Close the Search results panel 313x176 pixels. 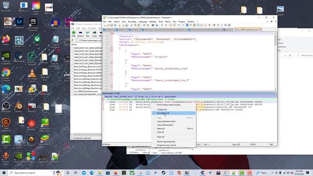tap(276, 93)
